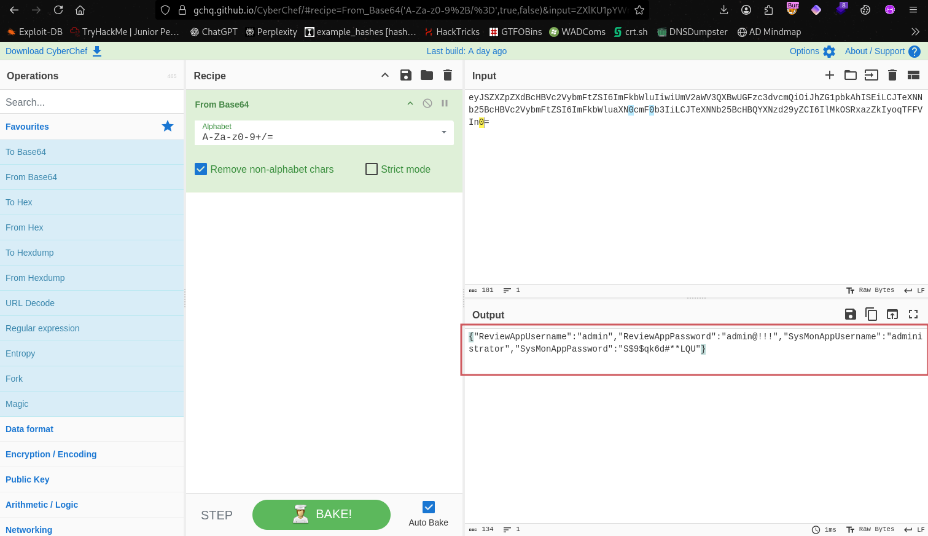Select the Magic operation from Favourites
Screen dimensions: 928x536
(17, 404)
